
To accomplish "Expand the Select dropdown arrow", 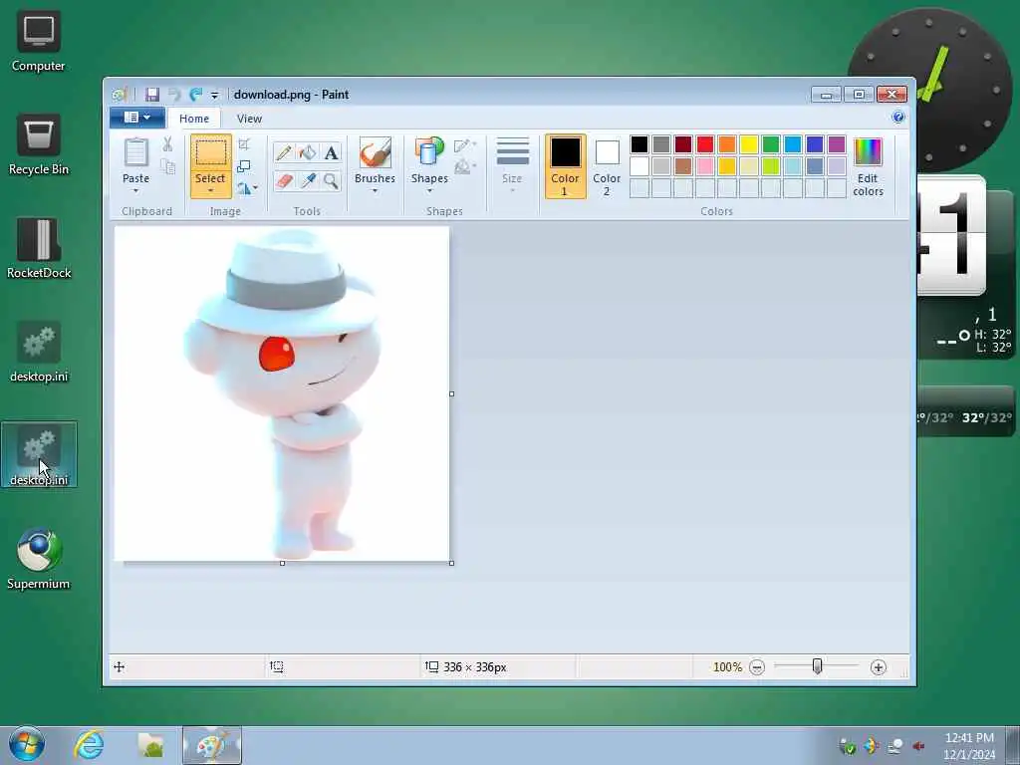I will click(x=211, y=191).
